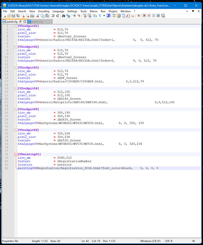The image size is (203, 245).
Task: Create a new file with toolbar icon
Action: [4, 16]
